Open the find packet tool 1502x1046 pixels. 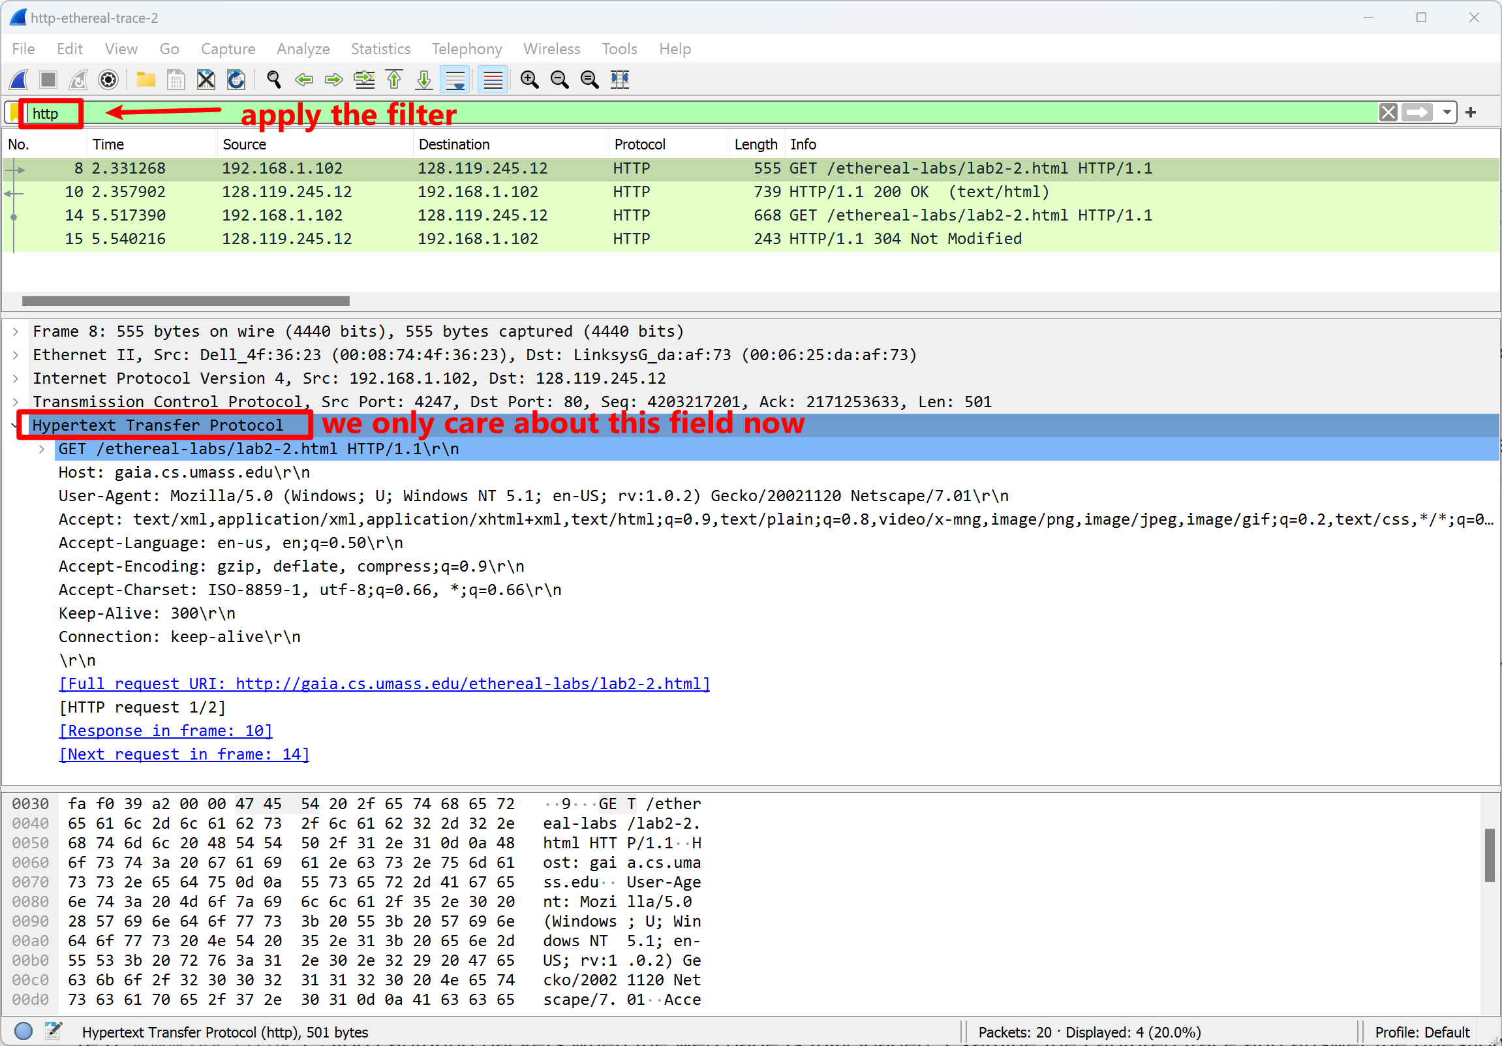pos(273,79)
